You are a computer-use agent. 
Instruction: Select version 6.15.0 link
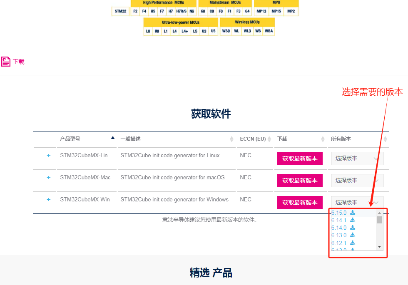339,213
